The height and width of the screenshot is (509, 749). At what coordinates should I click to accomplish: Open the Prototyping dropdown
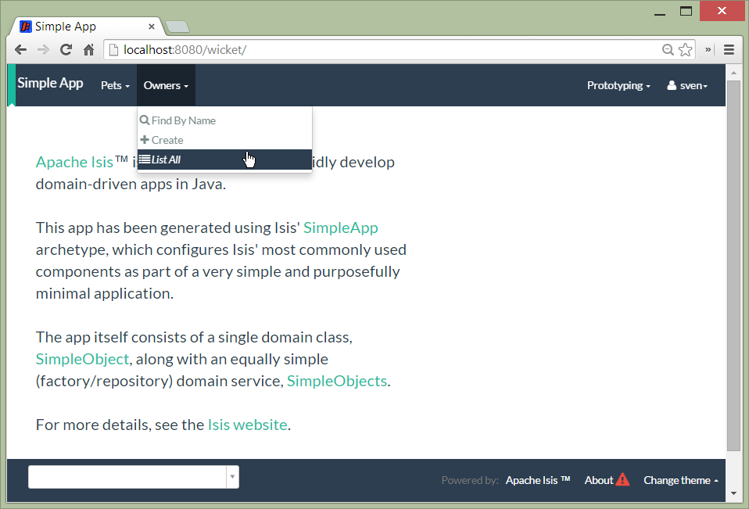[618, 85]
